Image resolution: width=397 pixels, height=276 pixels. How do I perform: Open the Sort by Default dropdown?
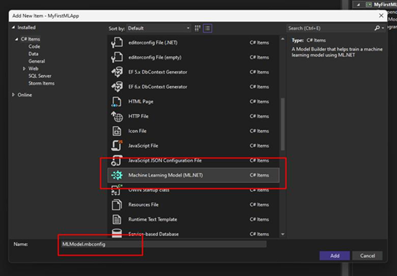159,28
